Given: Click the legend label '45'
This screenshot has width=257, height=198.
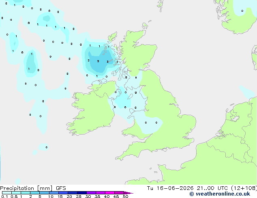Looking at the screenshot, I should [116, 196].
